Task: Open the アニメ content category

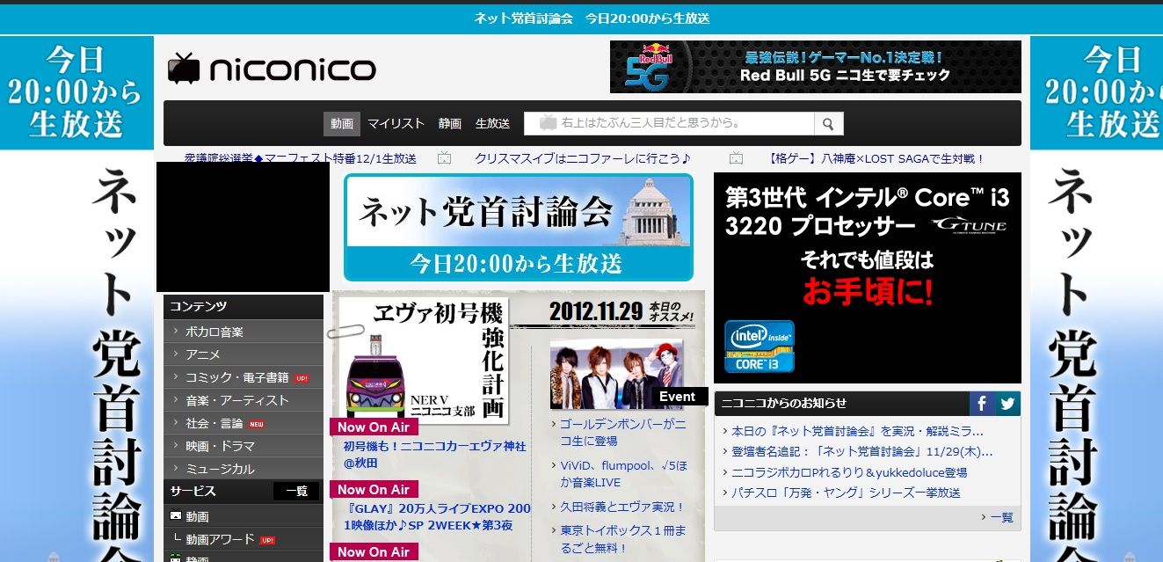Action: pos(244,354)
